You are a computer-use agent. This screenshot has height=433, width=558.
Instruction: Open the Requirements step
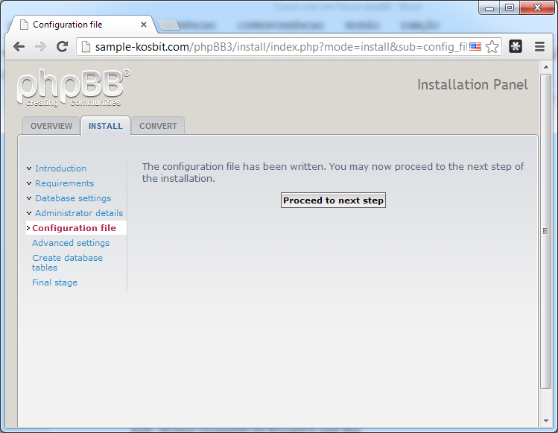click(64, 183)
